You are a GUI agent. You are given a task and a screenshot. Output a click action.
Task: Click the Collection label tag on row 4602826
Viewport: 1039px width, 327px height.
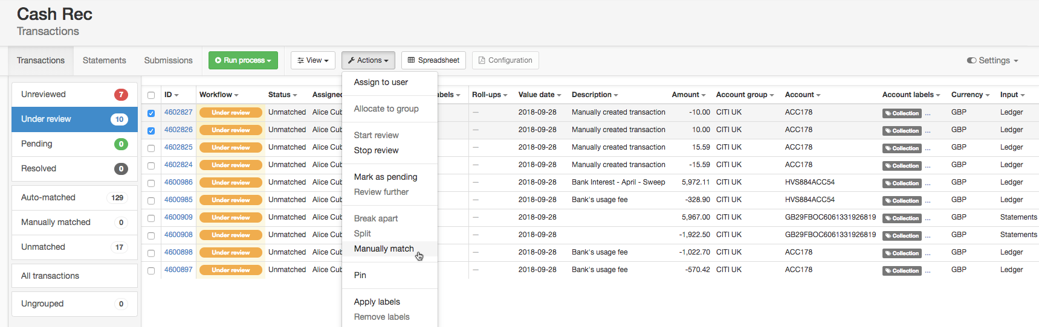point(902,130)
